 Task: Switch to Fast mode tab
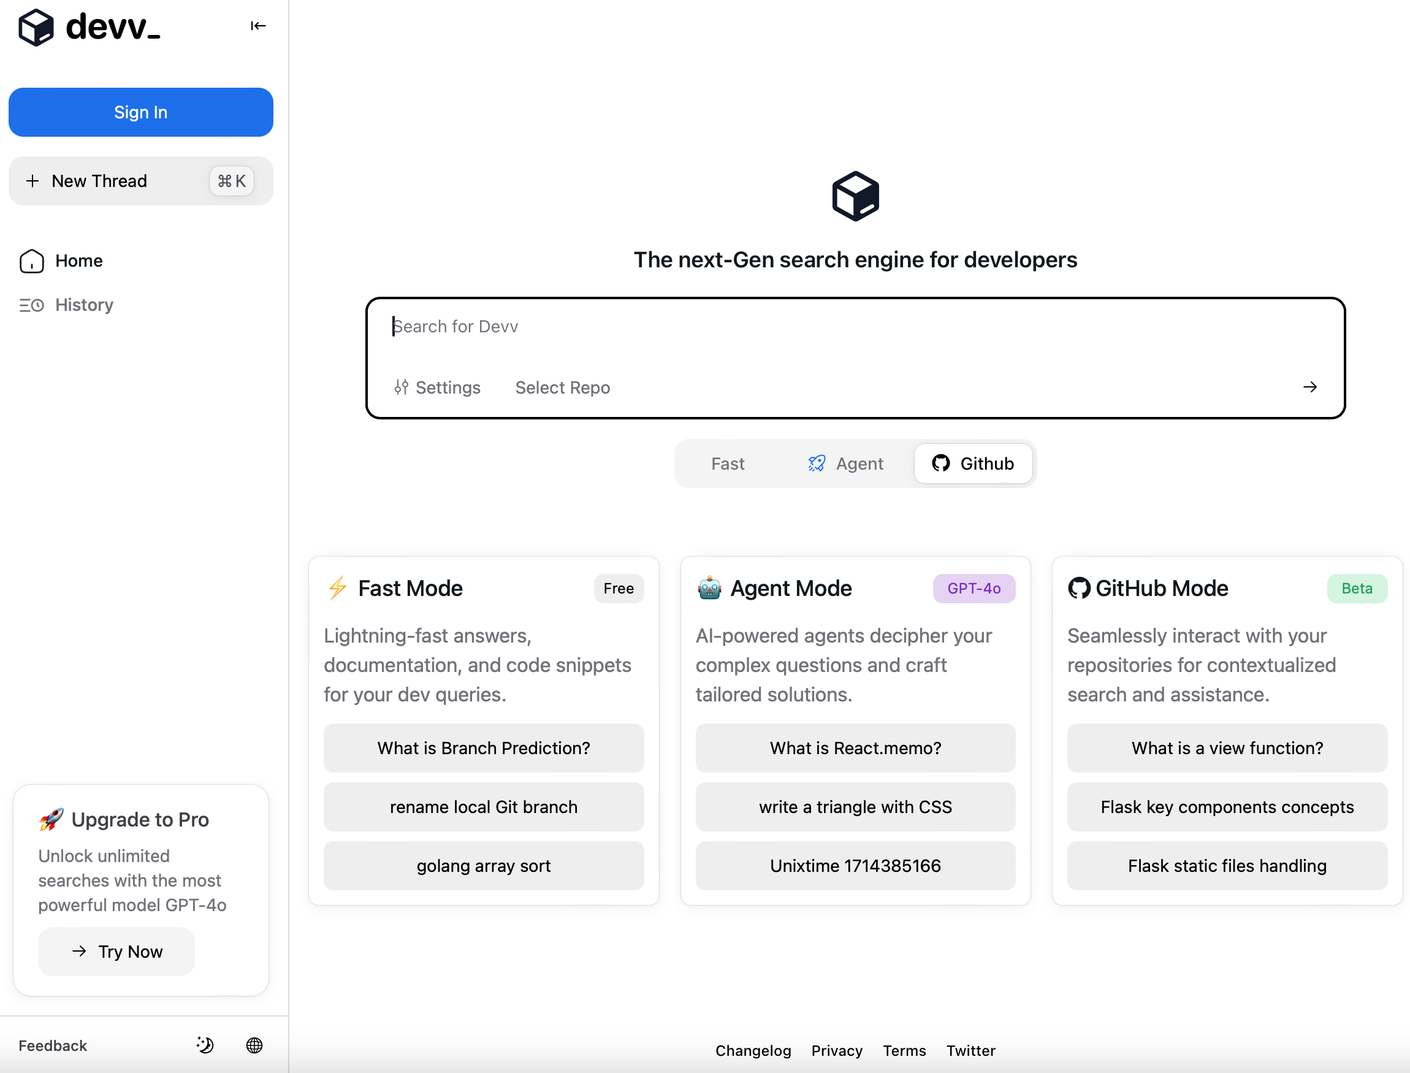727,464
